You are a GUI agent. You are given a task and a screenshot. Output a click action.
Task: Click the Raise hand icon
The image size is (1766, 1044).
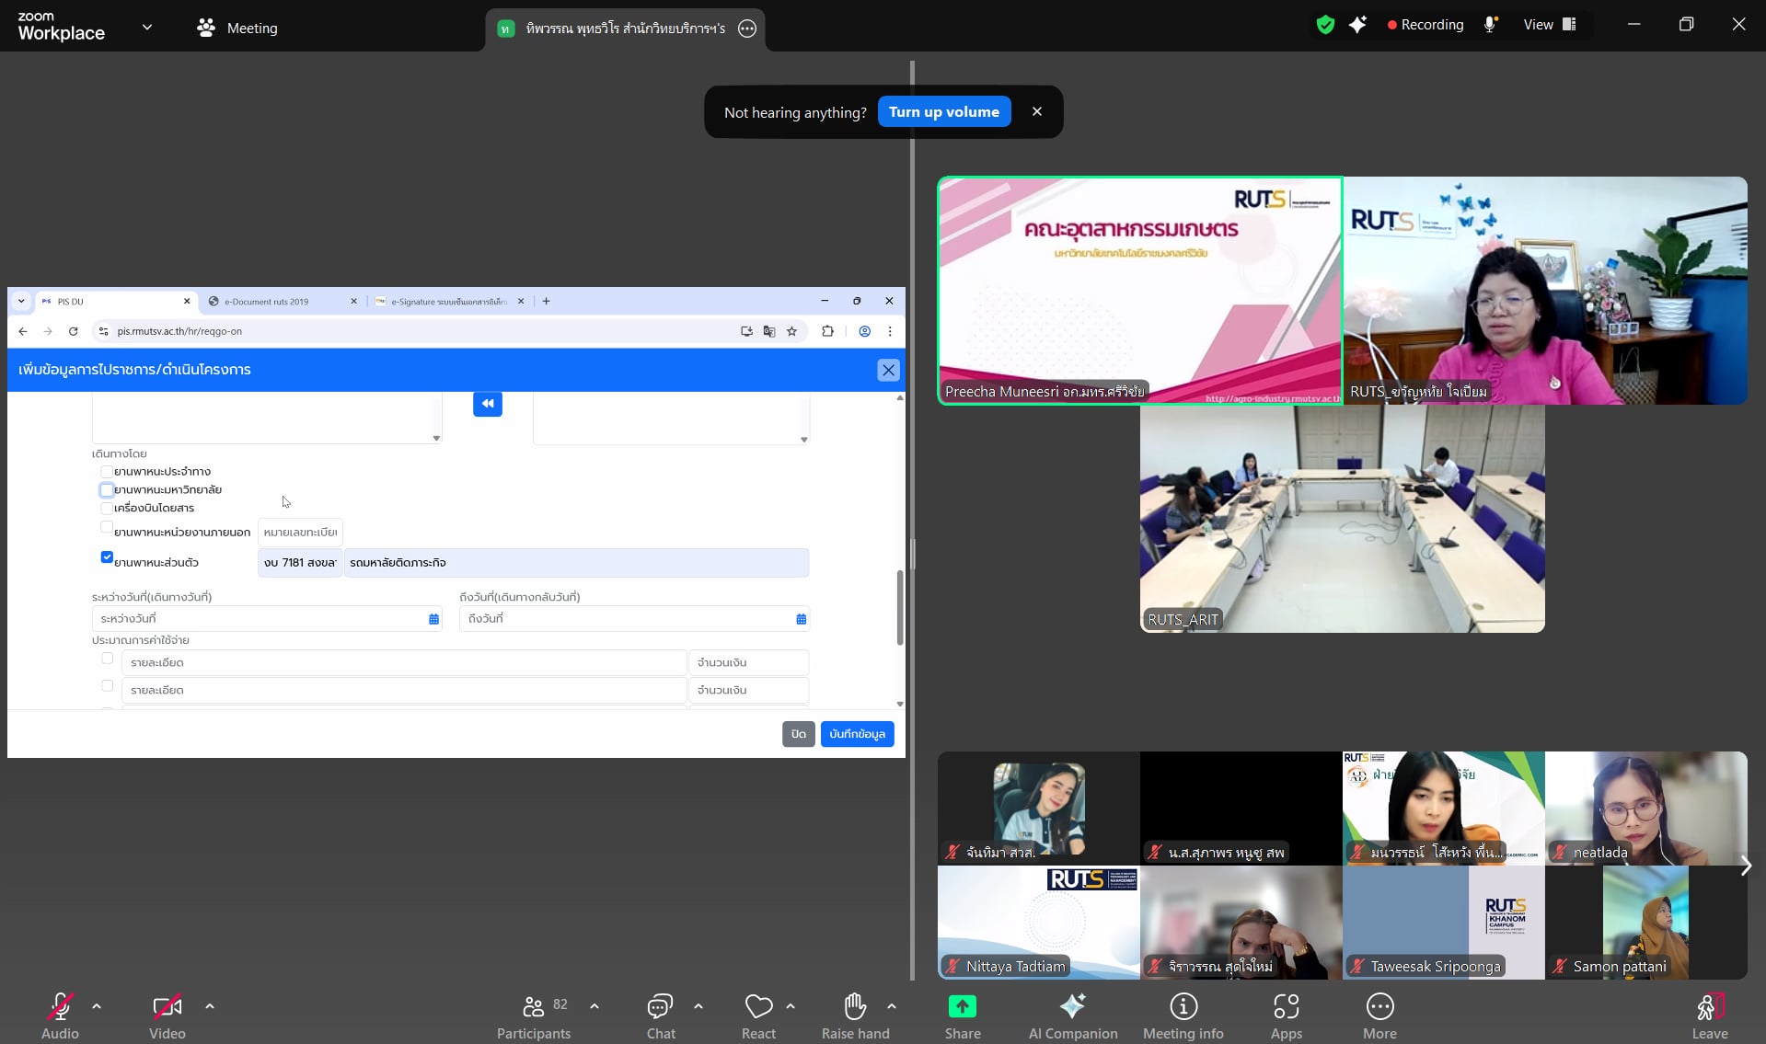tap(855, 1007)
